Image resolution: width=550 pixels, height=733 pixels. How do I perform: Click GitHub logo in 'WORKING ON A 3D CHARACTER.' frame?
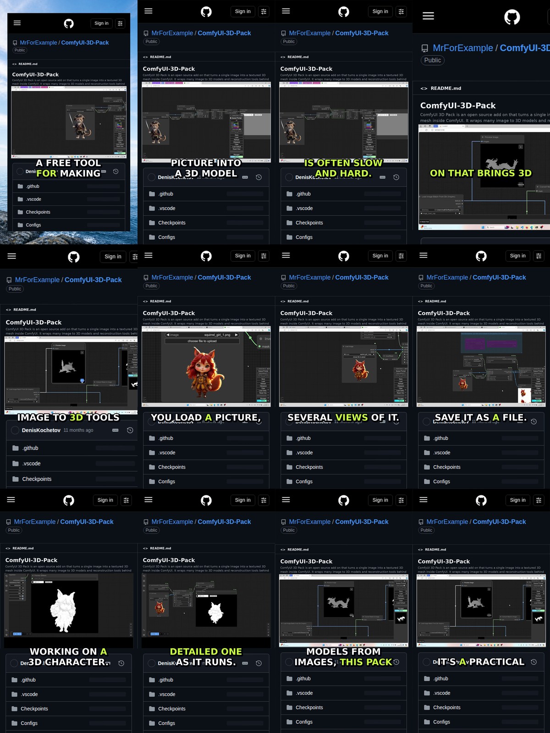69,500
